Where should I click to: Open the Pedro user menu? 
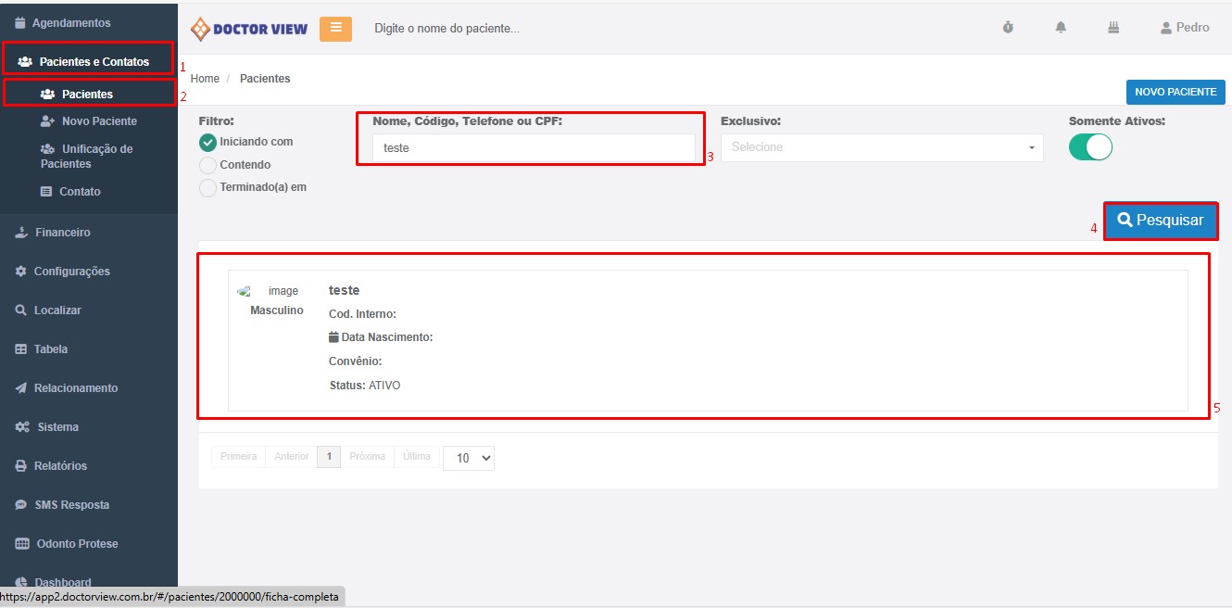tap(1185, 28)
